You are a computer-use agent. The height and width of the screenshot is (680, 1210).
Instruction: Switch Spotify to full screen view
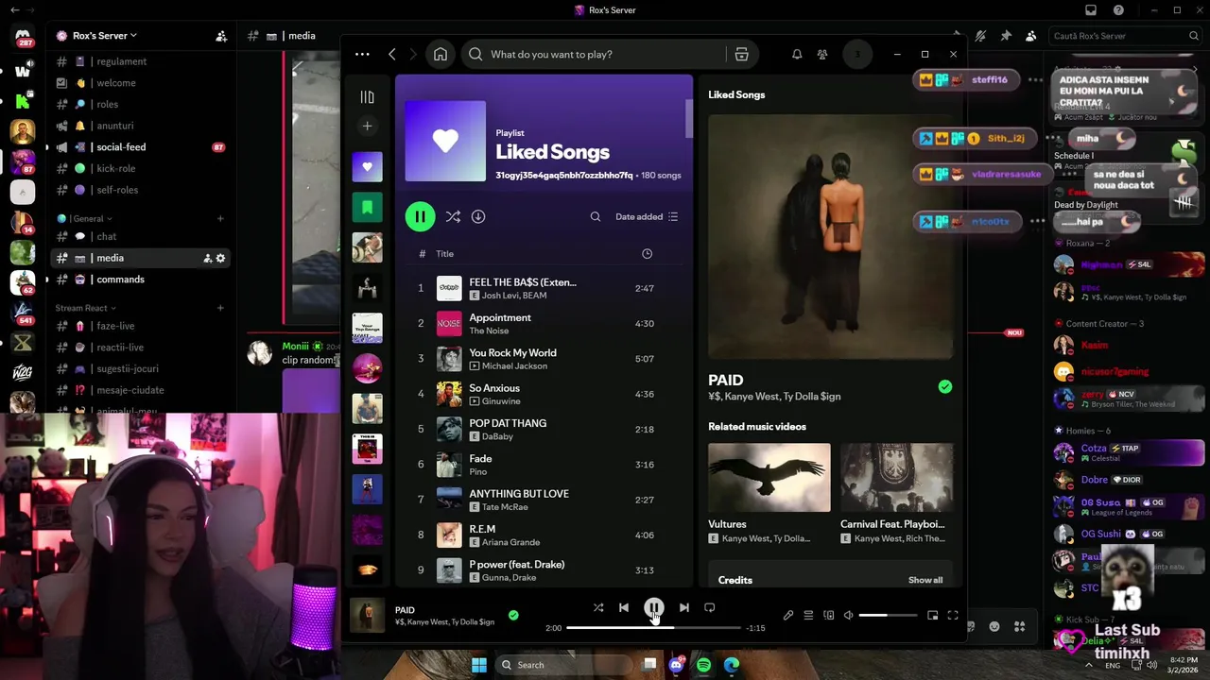[x=953, y=615]
